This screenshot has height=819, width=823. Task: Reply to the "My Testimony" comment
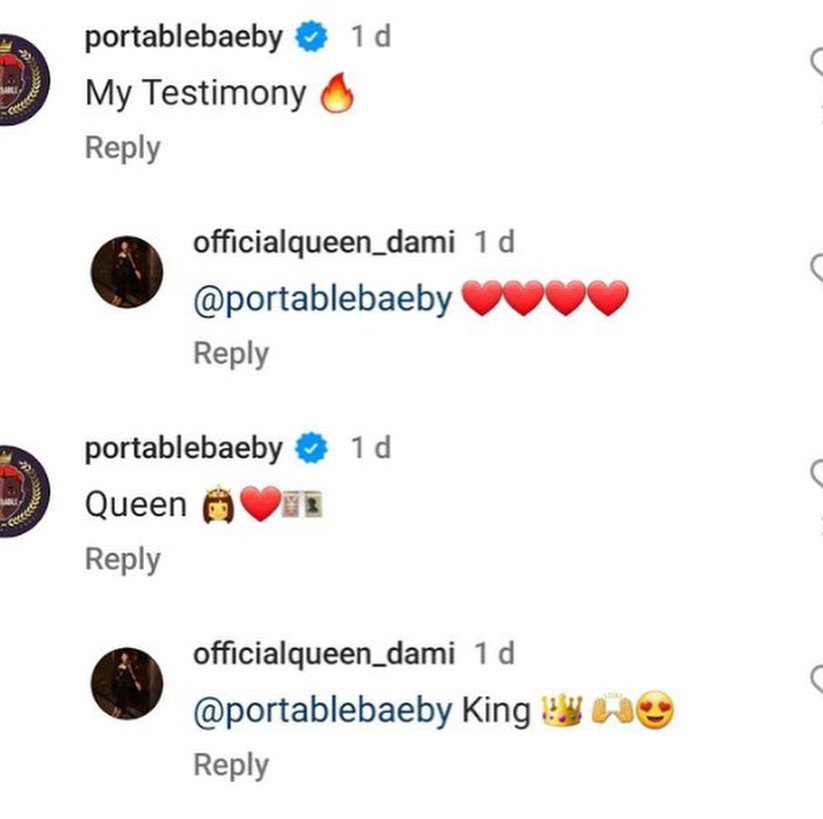tap(122, 148)
